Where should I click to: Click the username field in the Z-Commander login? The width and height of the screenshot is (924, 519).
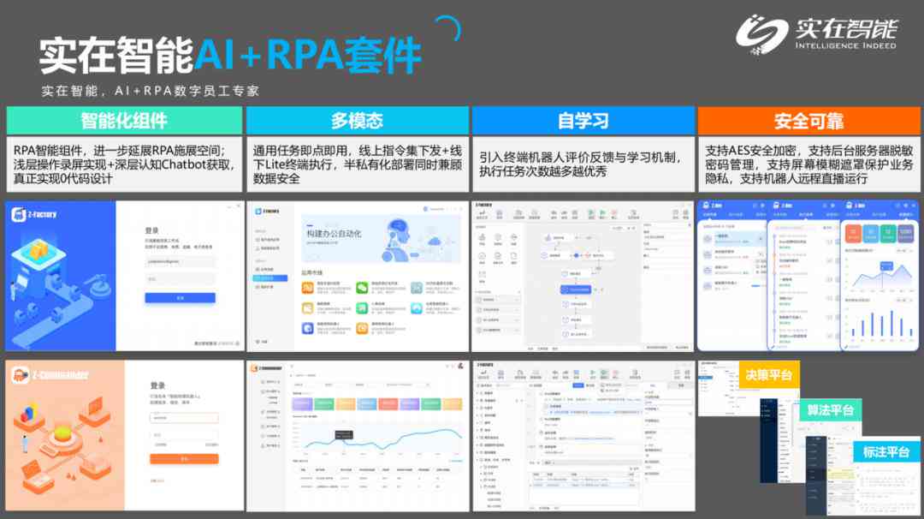184,418
